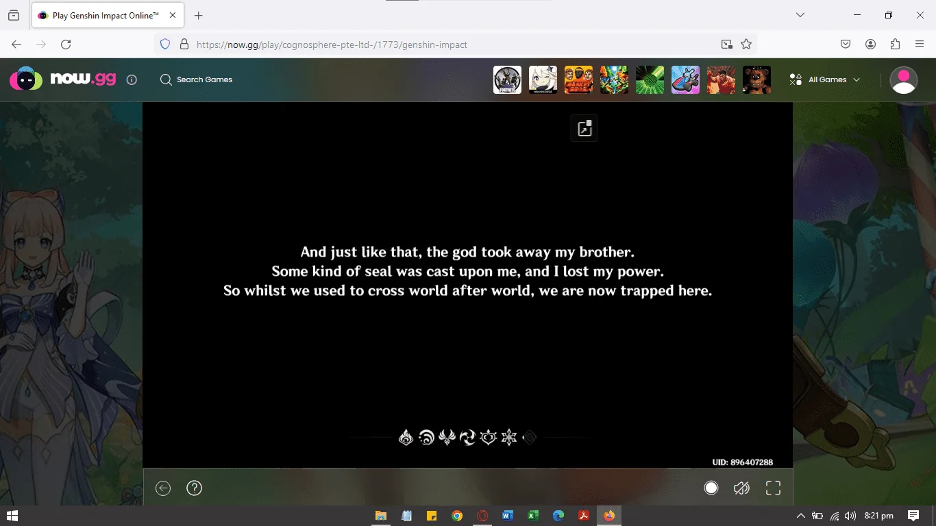
Task: Open the Notepad taskbar icon
Action: pos(406,516)
